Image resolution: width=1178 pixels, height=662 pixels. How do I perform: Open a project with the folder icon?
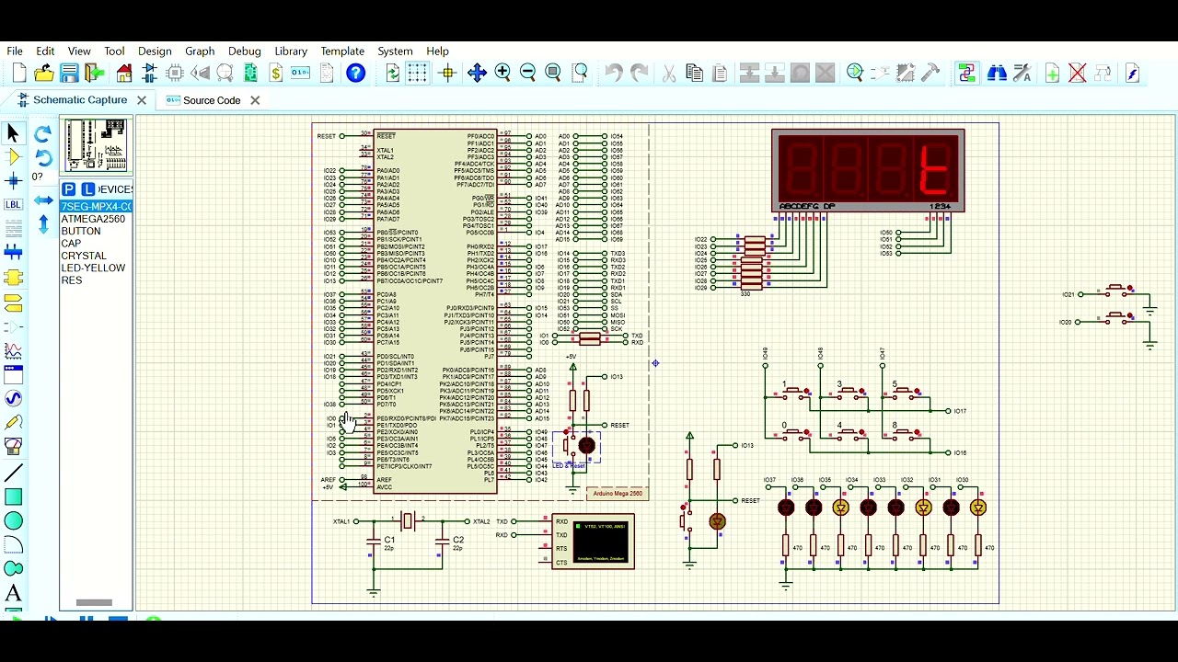[x=43, y=74]
